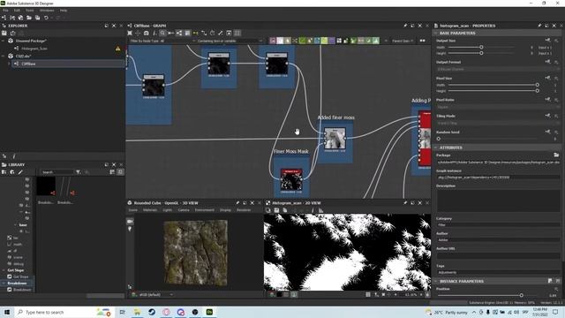The height and width of the screenshot is (318, 565).
Task: Click the save image icon in 2D view toolbar
Action: click(276, 210)
